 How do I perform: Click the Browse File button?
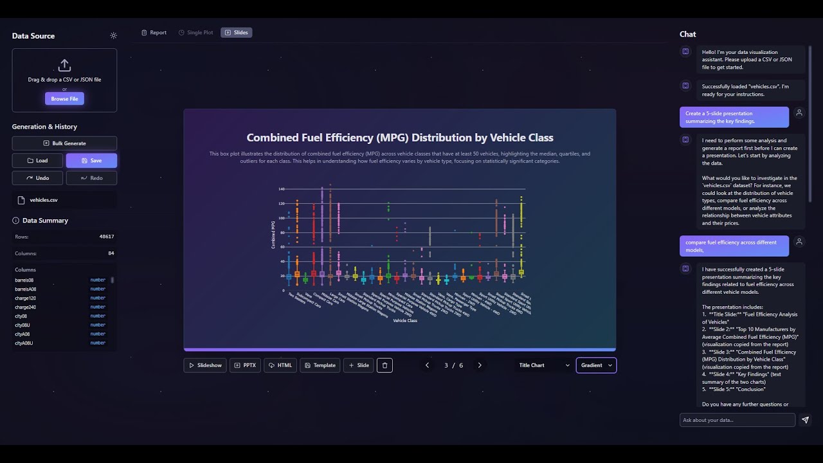click(x=64, y=99)
